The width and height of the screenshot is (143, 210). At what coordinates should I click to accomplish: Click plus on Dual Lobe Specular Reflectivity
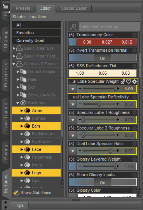click(x=118, y=104)
